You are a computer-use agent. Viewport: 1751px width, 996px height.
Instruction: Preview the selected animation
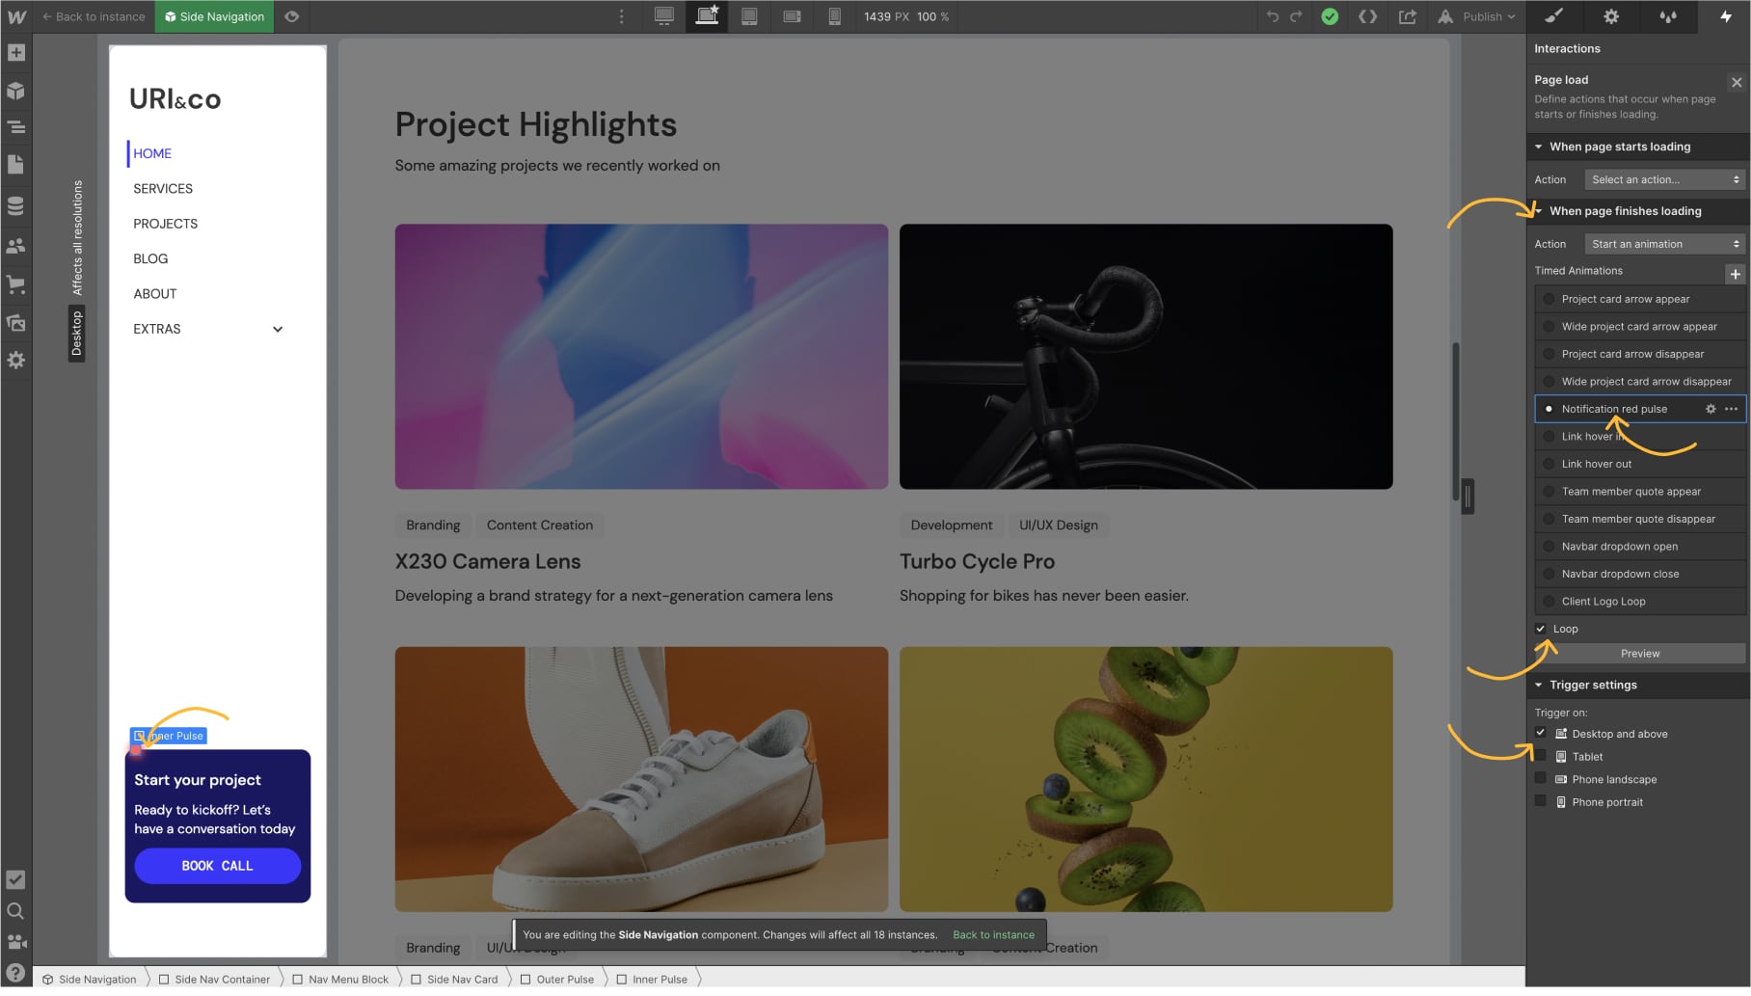click(1640, 654)
